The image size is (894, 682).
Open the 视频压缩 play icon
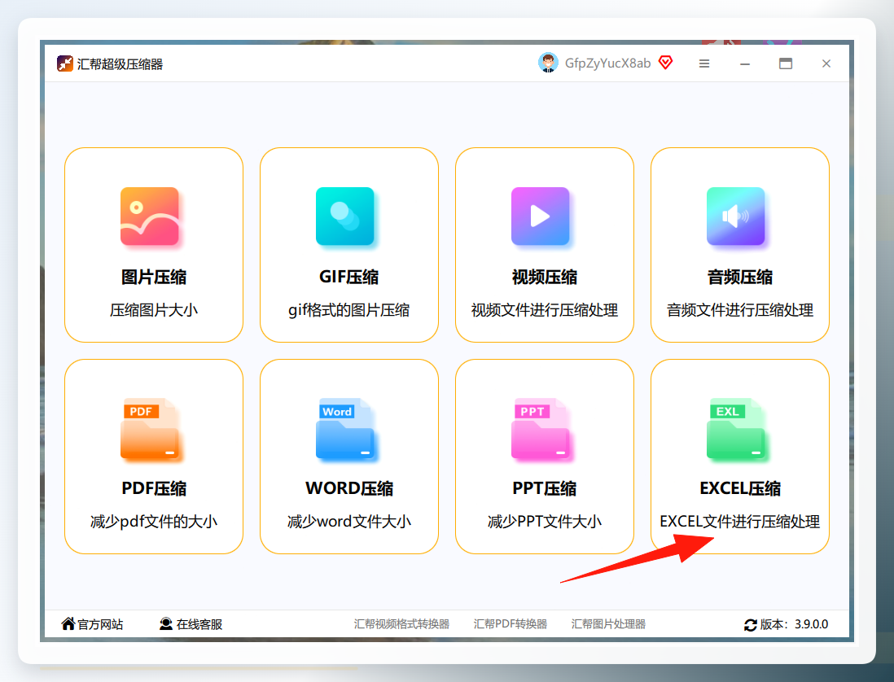click(x=541, y=216)
